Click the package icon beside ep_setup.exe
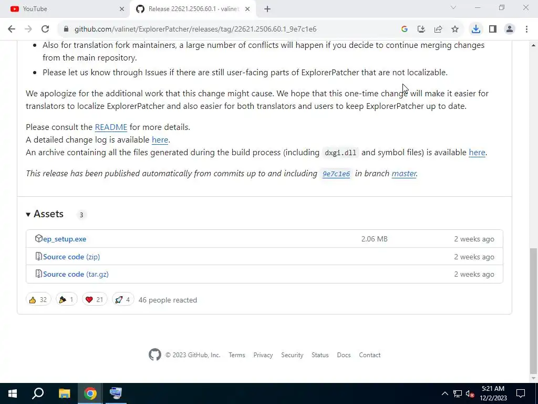The height and width of the screenshot is (404, 538). pos(38,238)
